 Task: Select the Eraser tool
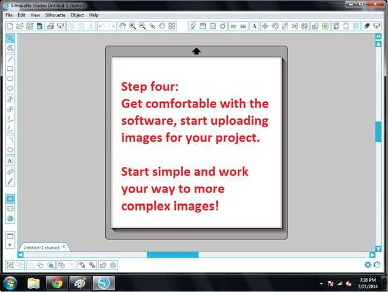[10, 172]
